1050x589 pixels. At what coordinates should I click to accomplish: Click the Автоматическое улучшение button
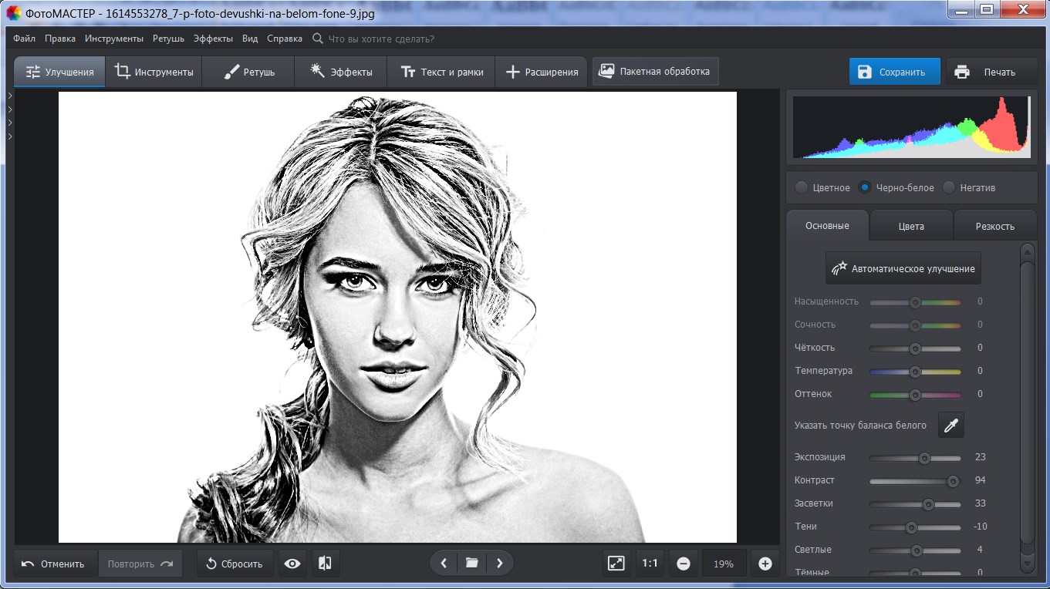[x=903, y=268]
